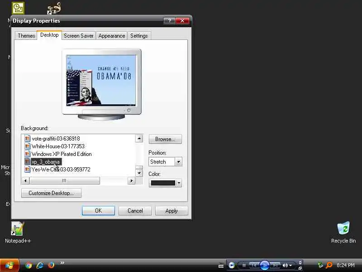362x272 pixels.
Task: Click the keyboard icon in the taskbar
Action: (x=221, y=266)
